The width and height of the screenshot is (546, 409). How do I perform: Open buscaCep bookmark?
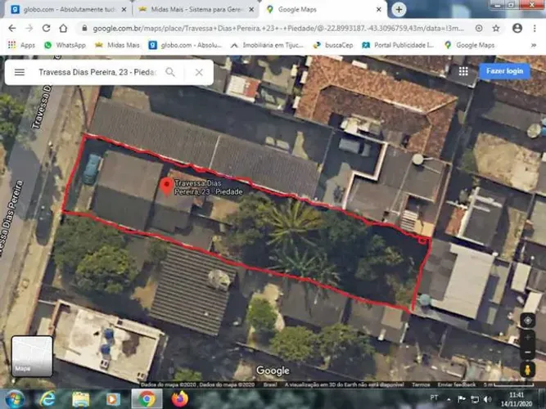(x=333, y=45)
